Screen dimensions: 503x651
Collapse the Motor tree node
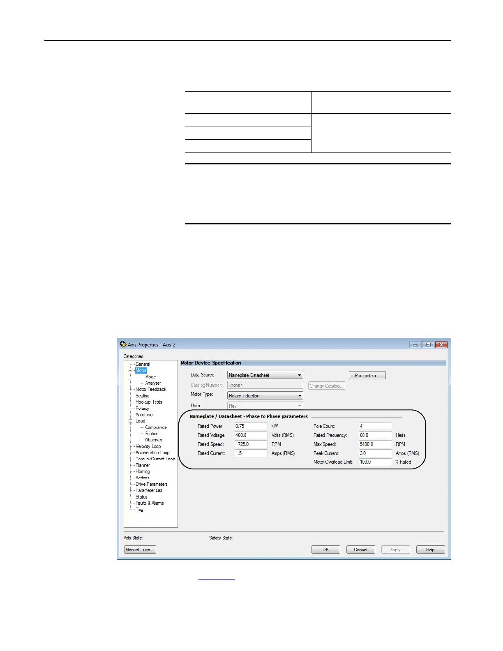131,371
